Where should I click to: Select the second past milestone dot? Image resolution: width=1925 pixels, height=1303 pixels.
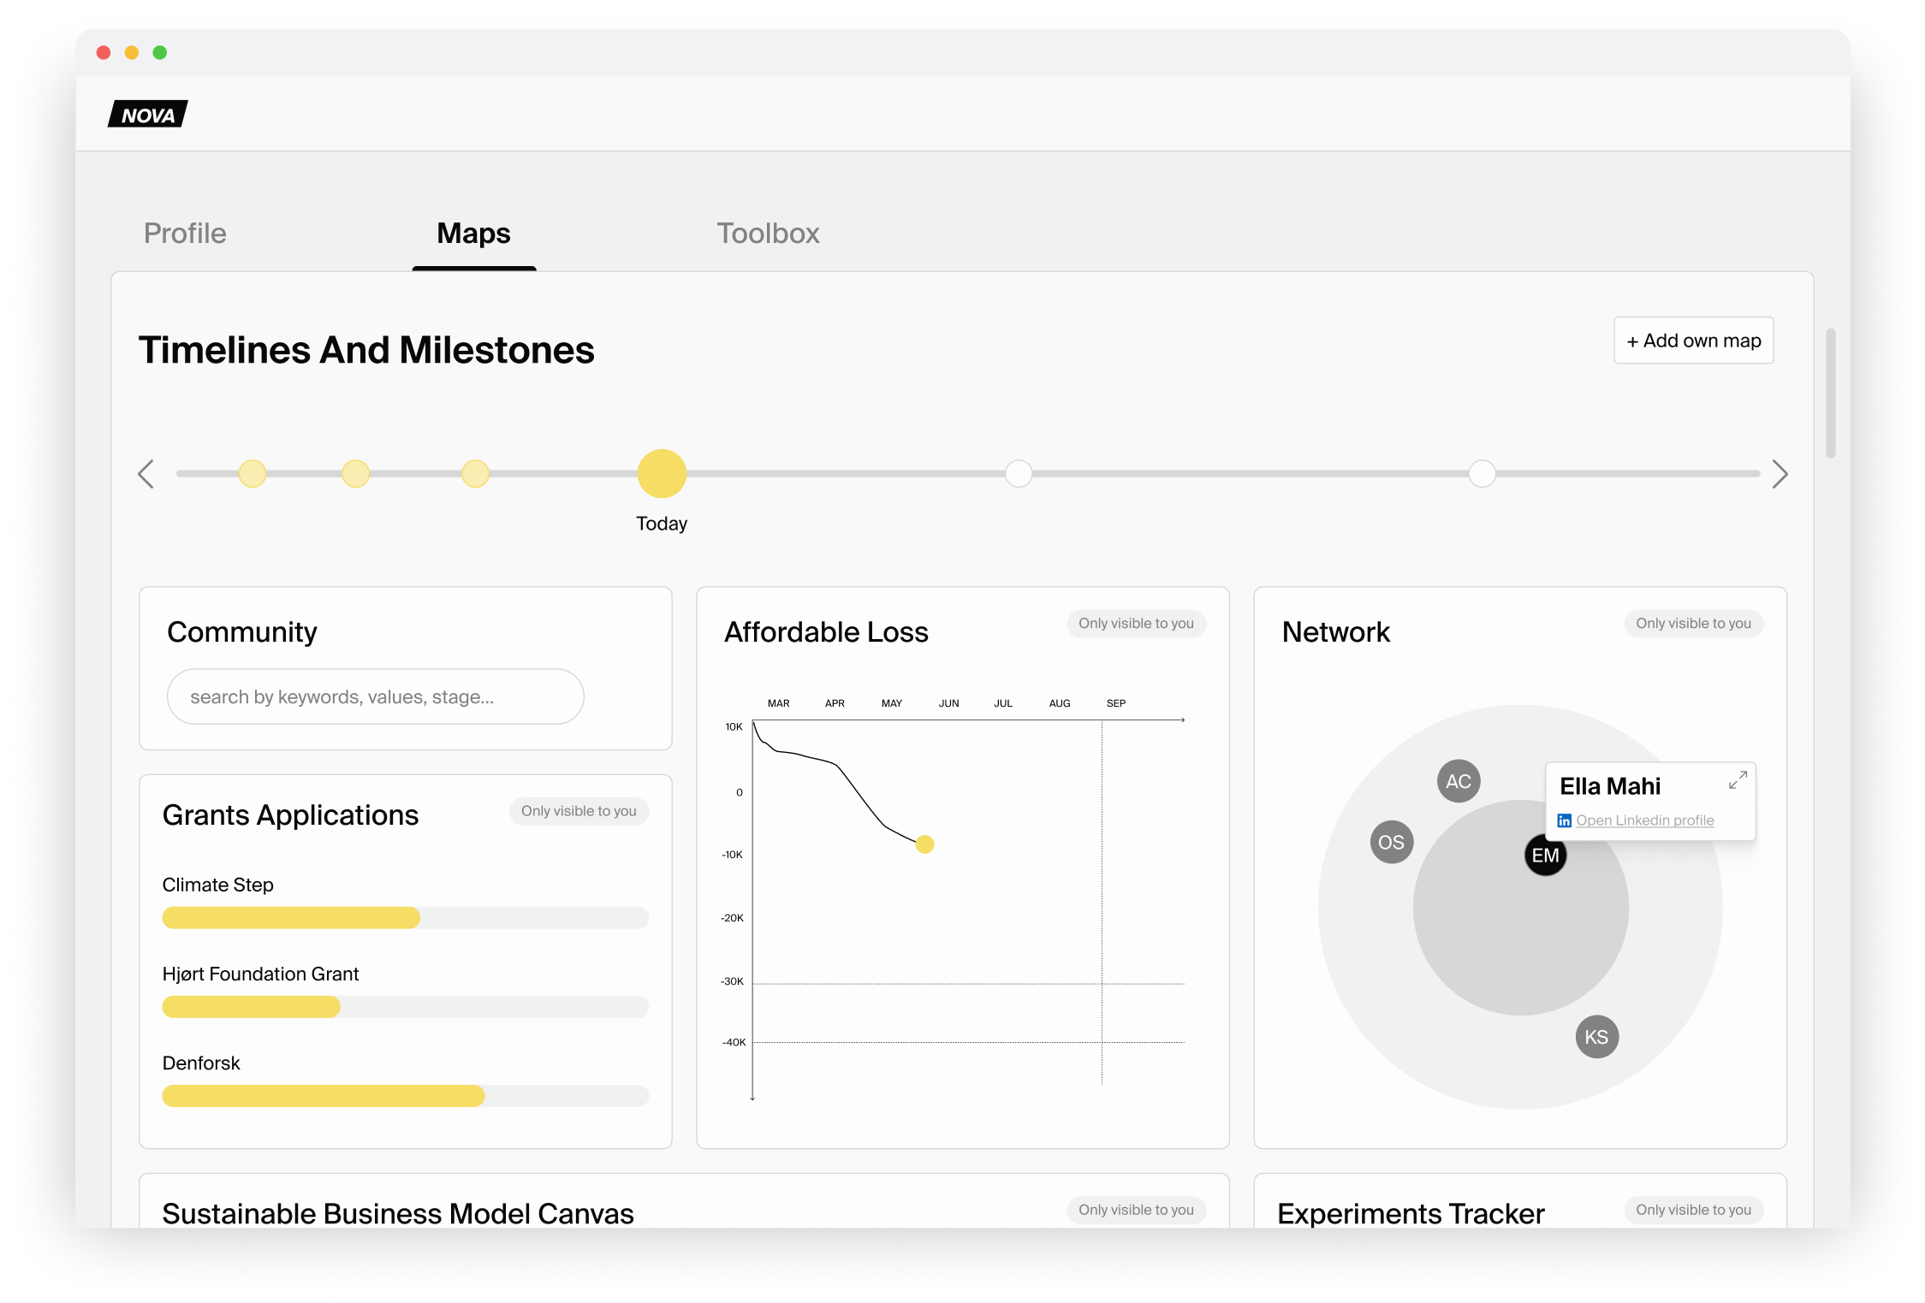[x=355, y=473]
